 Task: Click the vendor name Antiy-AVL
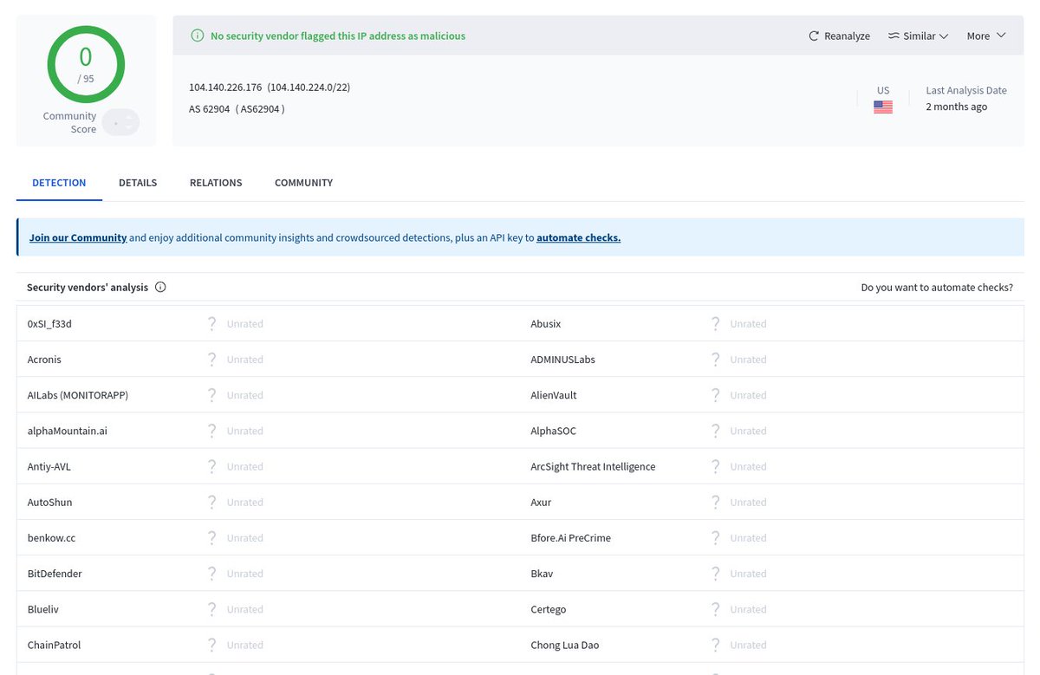(49, 466)
